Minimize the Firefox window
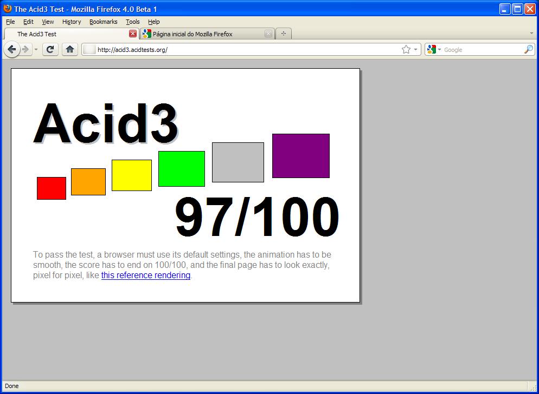This screenshot has height=394, width=539. click(505, 9)
